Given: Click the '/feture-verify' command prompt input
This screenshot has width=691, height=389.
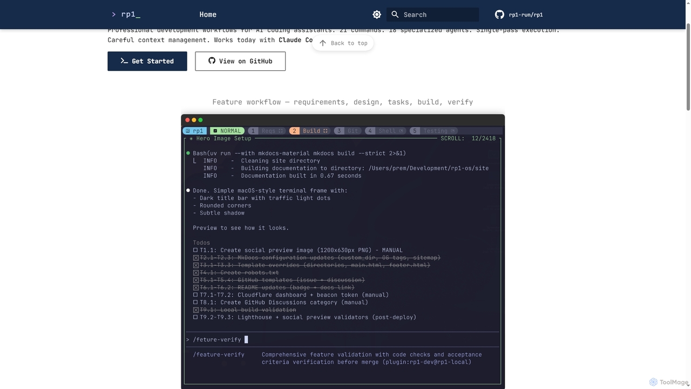Looking at the screenshot, I should (x=342, y=339).
